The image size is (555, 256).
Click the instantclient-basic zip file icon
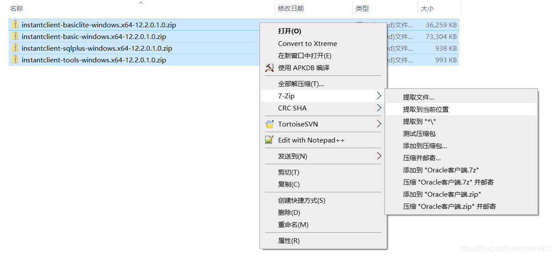(x=15, y=36)
